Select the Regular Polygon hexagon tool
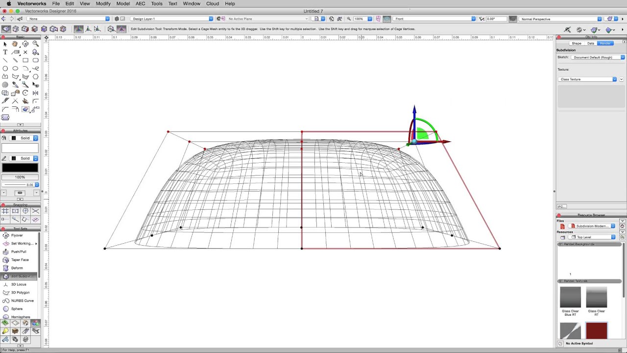This screenshot has height=353, width=627. [35, 76]
